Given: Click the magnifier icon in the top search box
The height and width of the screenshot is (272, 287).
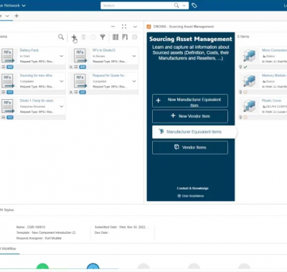Looking at the screenshot, I should [x=177, y=6].
